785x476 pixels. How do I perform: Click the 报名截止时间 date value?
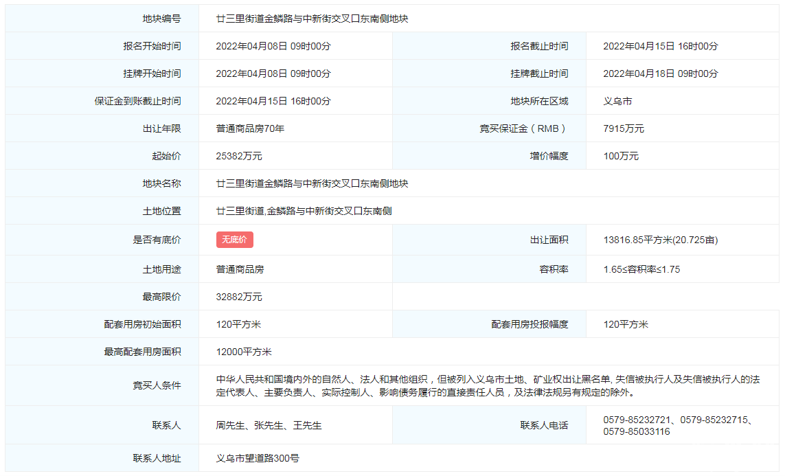pos(660,46)
